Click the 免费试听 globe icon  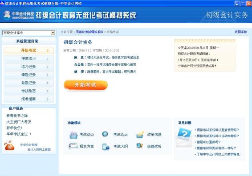point(139,146)
